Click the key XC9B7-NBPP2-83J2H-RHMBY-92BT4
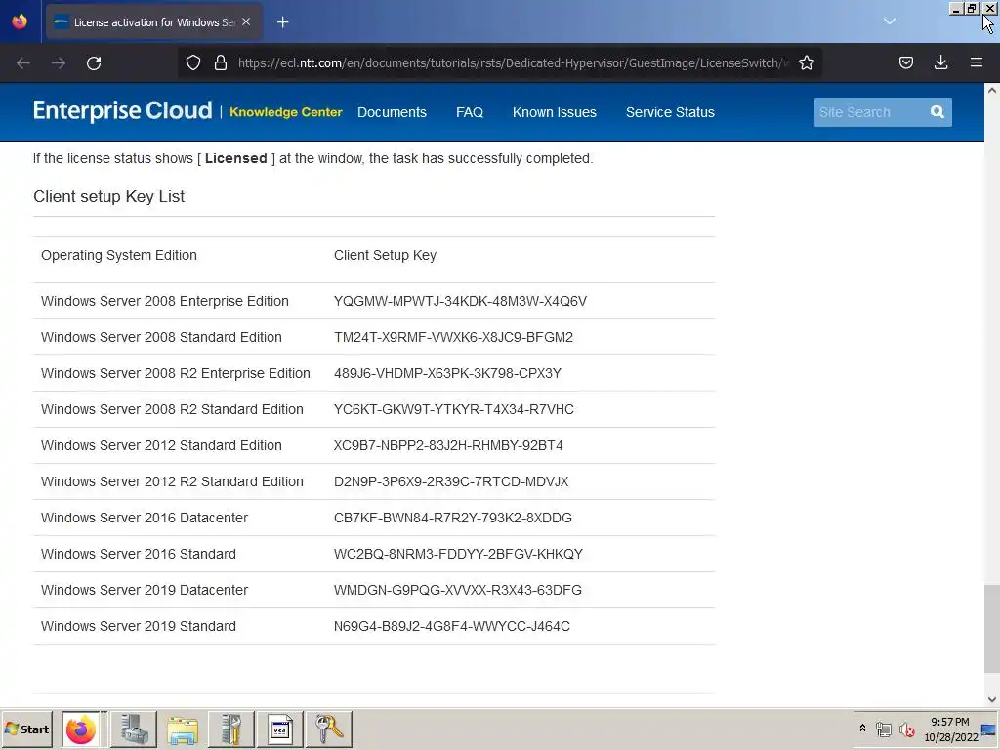1000x750 pixels. (x=448, y=445)
